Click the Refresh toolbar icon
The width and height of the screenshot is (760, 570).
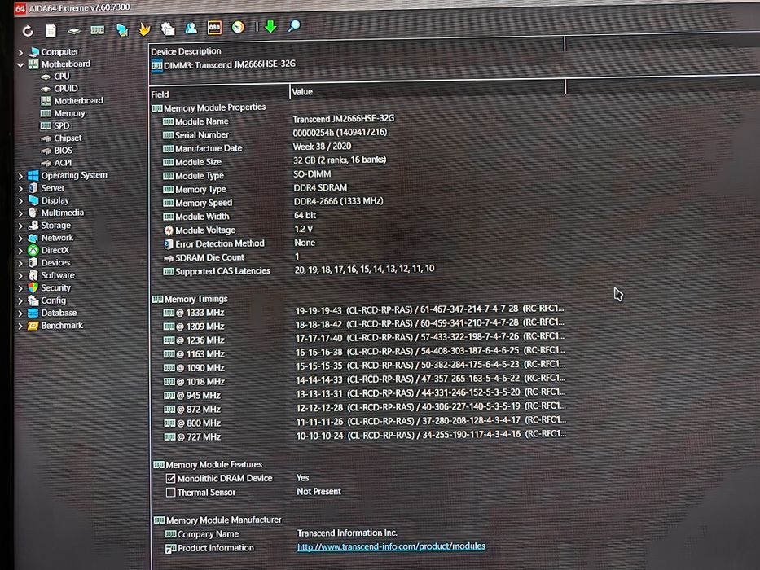pyautogui.click(x=28, y=32)
